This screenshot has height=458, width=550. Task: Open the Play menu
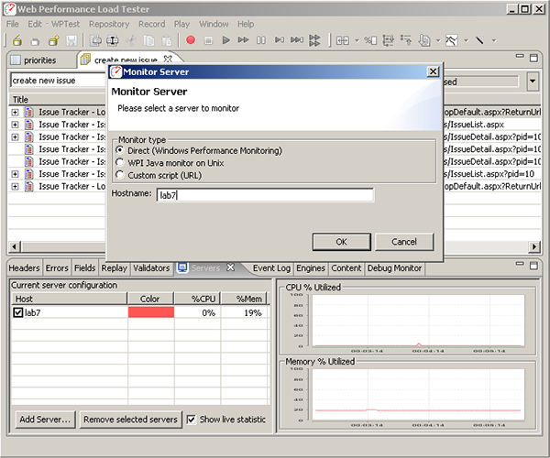(181, 24)
